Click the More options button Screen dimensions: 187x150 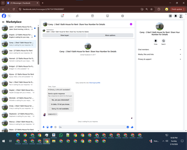tap(110, 35)
